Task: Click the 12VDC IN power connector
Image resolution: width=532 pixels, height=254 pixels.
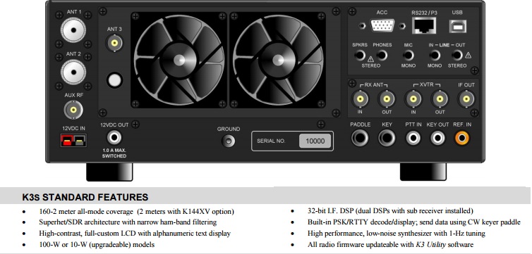Action: 73,140
